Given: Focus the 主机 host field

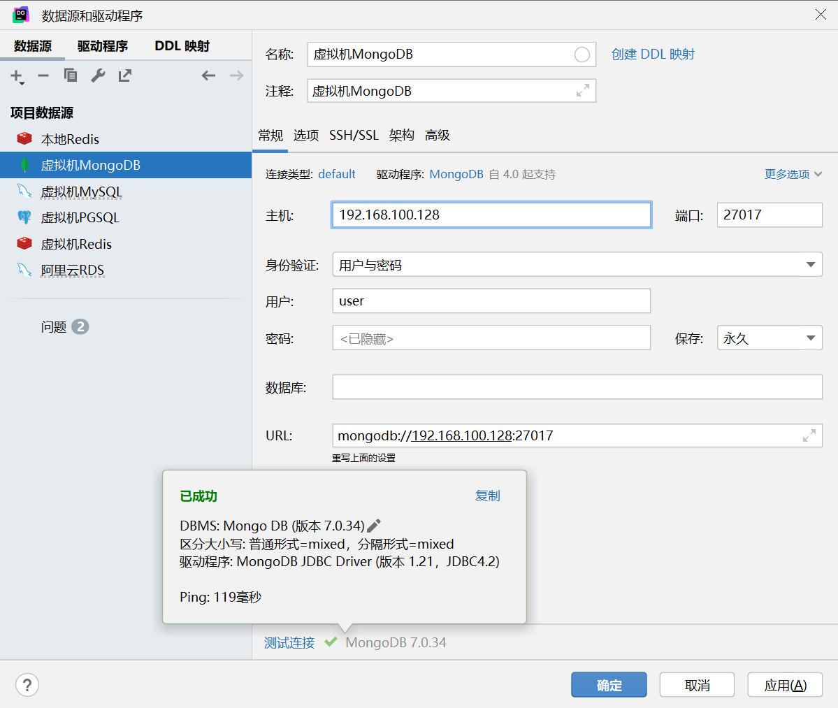Looking at the screenshot, I should tap(491, 215).
